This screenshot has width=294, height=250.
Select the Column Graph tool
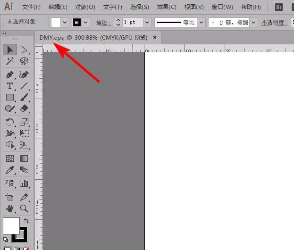[x=24, y=183]
